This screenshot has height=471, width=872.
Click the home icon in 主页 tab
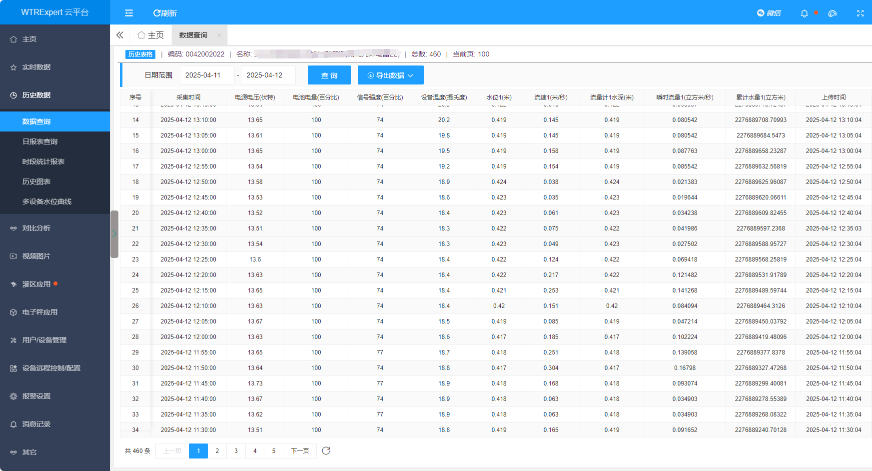pyautogui.click(x=141, y=35)
